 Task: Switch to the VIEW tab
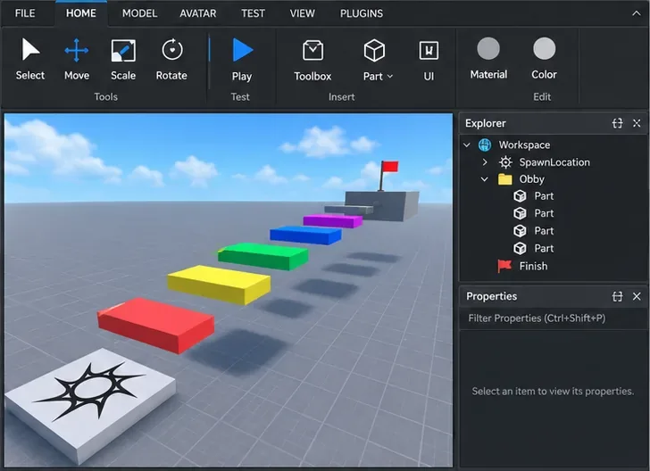pyautogui.click(x=302, y=13)
